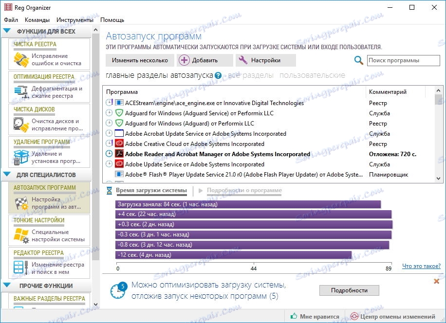The height and width of the screenshot is (323, 446).
Task: Click clock icon for Adobe Update Service row
Action: tap(109, 164)
